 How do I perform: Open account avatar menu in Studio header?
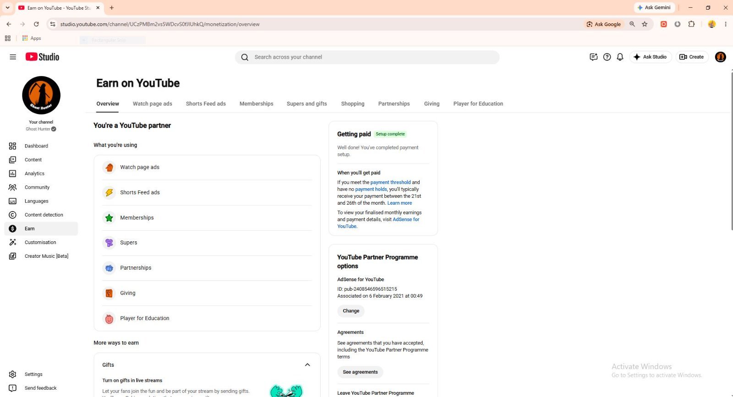tap(720, 57)
